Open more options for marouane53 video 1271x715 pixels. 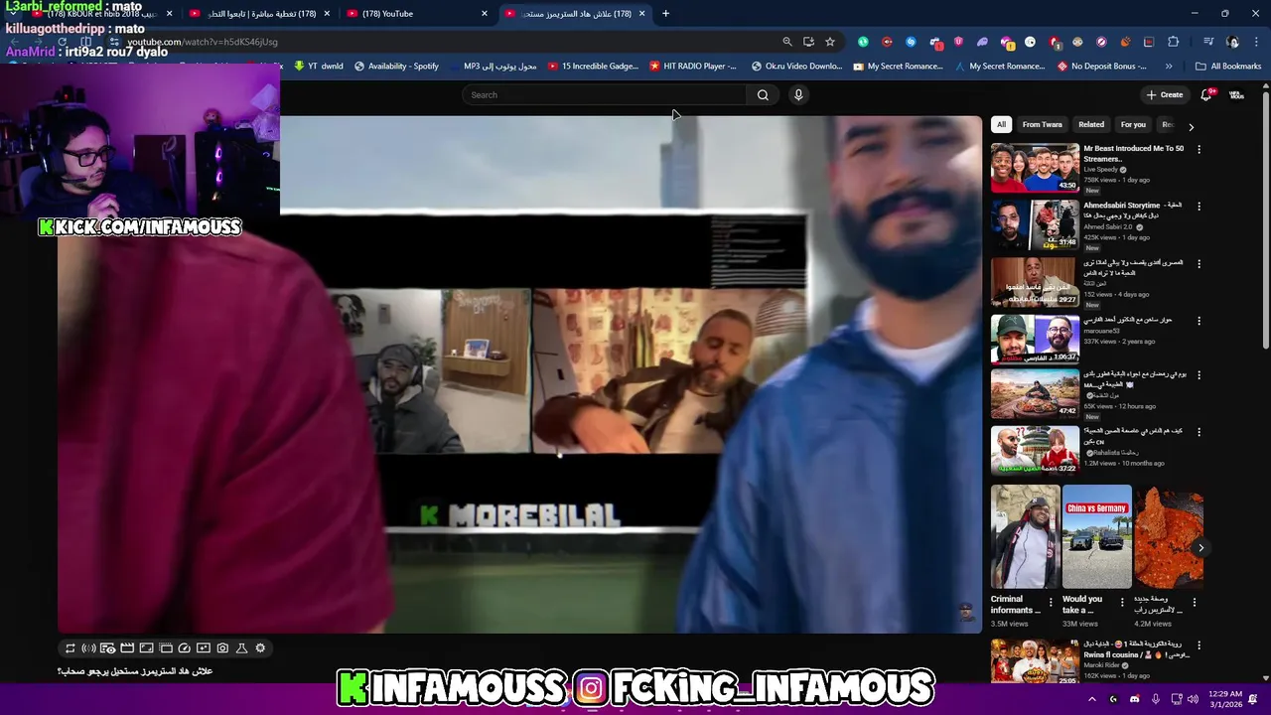pos(1199,321)
